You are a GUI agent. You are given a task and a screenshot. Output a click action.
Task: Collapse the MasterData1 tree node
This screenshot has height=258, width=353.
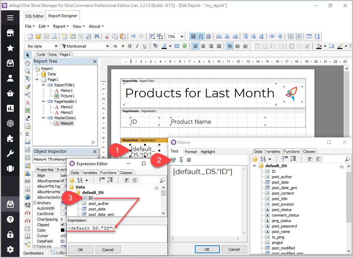pyautogui.click(x=44, y=118)
